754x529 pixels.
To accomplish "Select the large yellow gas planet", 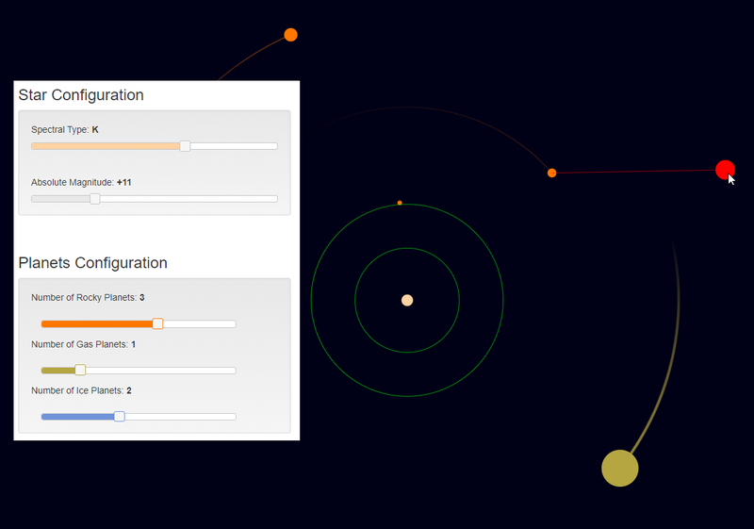I will point(619,469).
